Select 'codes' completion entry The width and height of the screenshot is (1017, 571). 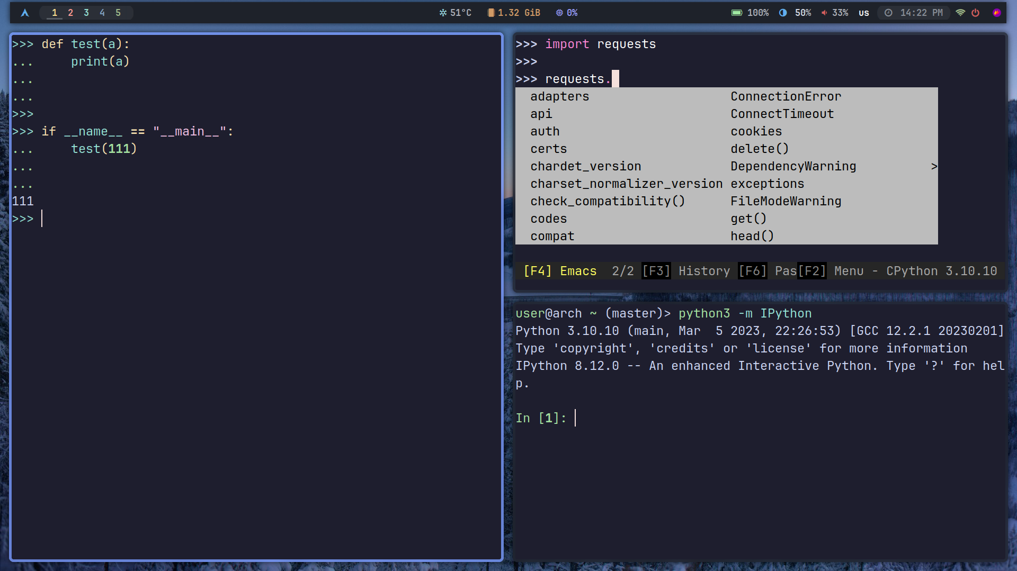(x=549, y=219)
